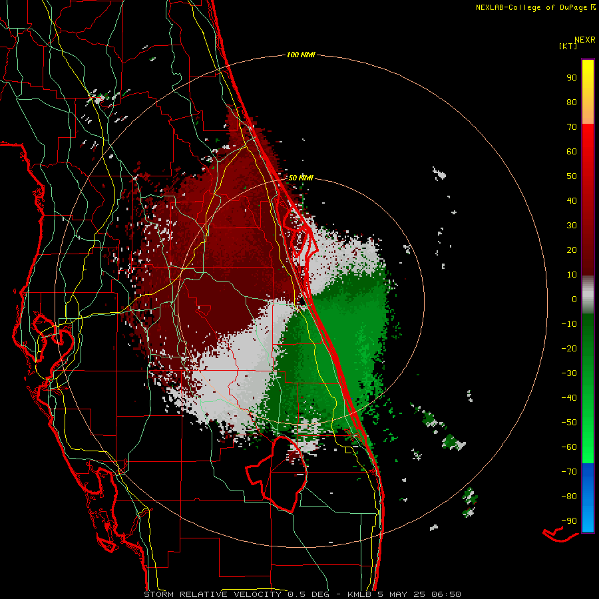Click the NEXLAB-College of DuPage label
This screenshot has width=599, height=599.
pos(535,7)
